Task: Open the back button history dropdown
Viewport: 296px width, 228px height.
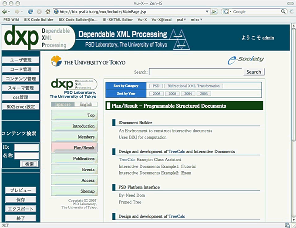Action: (x=9, y=12)
